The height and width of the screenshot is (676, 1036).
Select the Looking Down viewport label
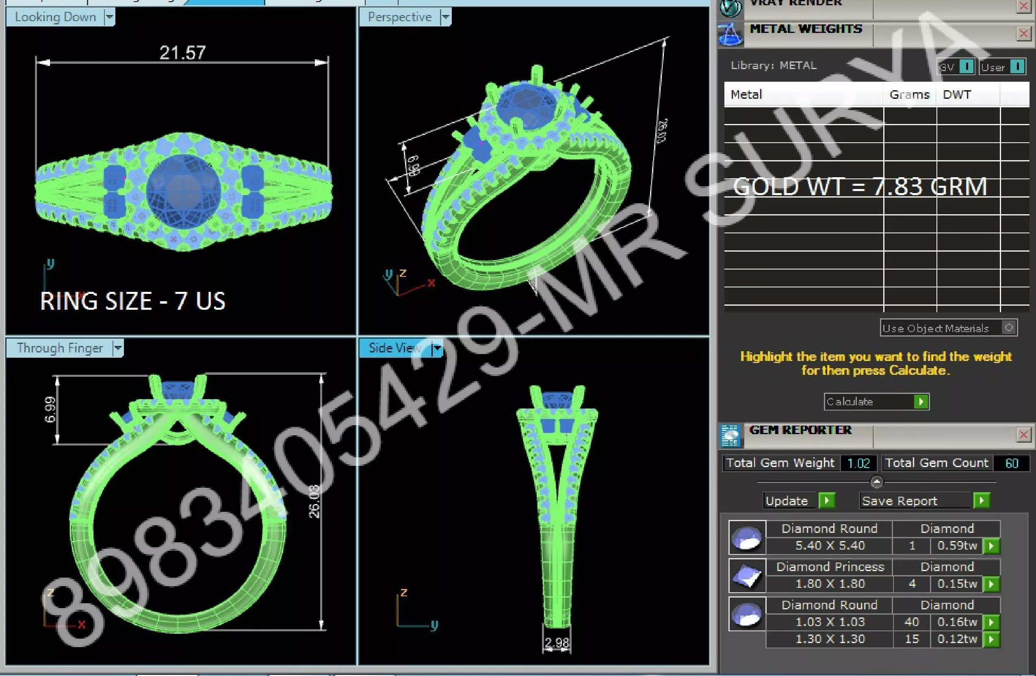click(55, 17)
